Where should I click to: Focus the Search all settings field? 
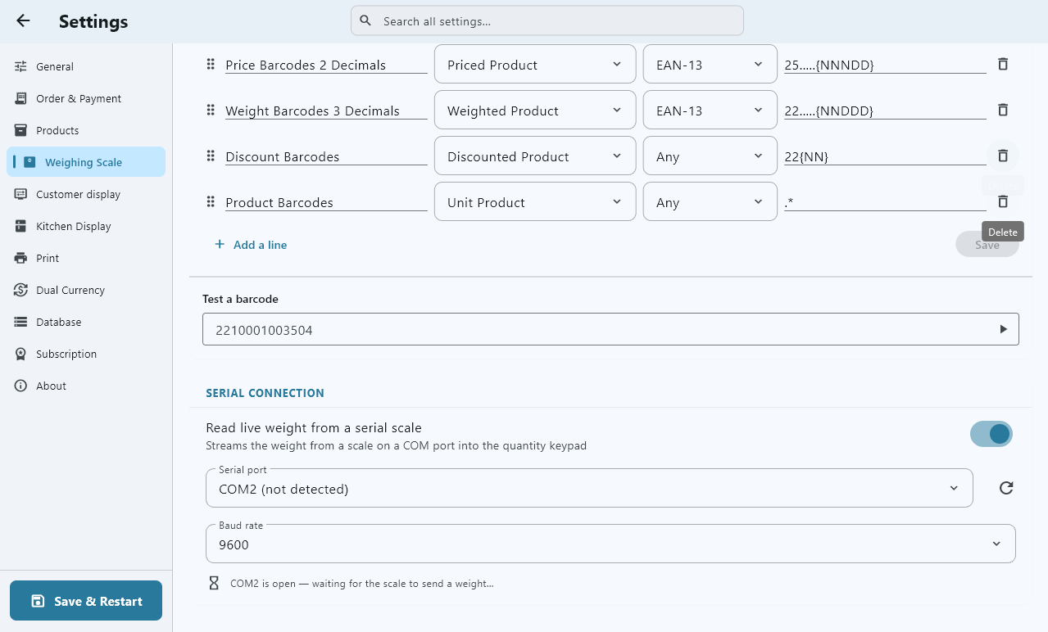click(547, 20)
